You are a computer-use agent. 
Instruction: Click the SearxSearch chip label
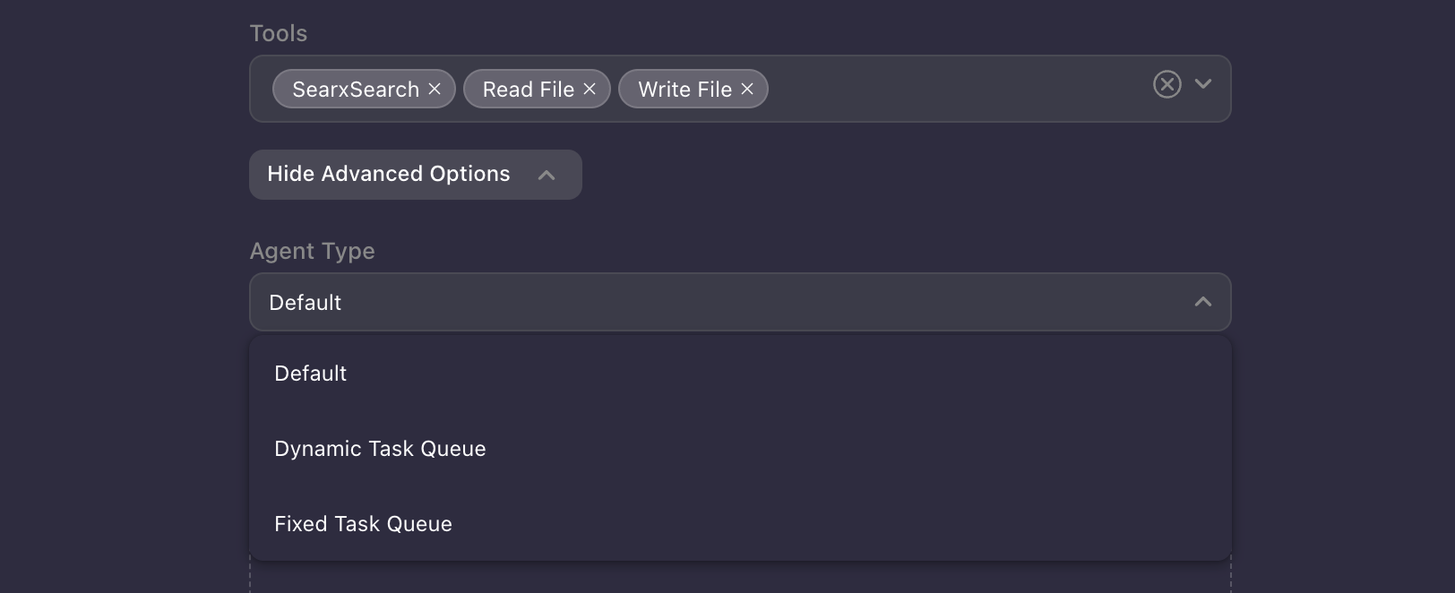(x=356, y=90)
